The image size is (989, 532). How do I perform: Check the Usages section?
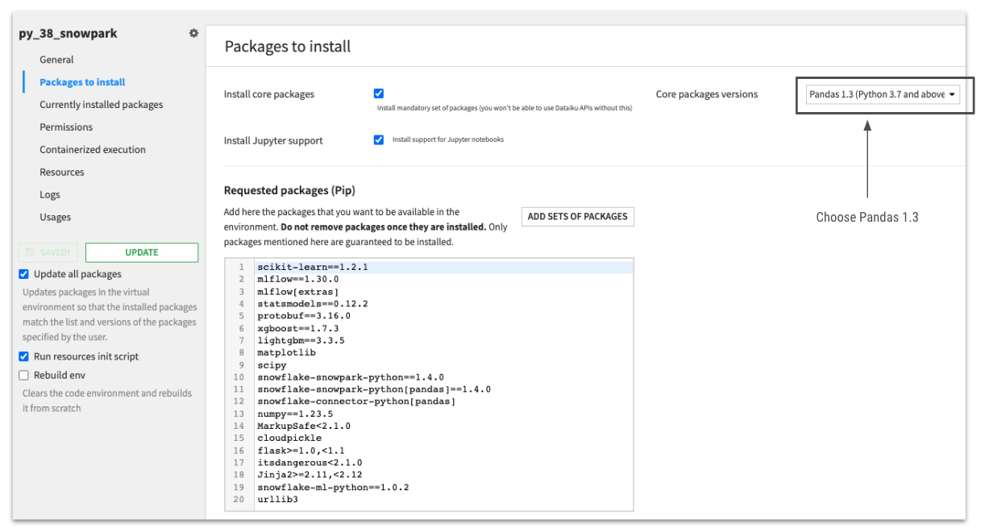click(x=54, y=217)
